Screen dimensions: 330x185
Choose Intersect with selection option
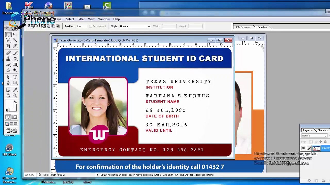point(58,26)
